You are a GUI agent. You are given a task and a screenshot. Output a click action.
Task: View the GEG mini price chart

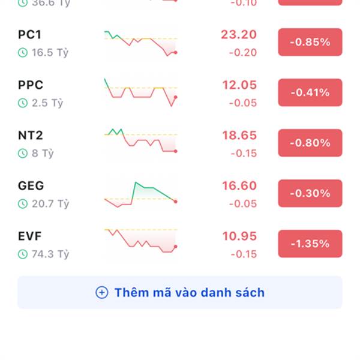click(141, 194)
